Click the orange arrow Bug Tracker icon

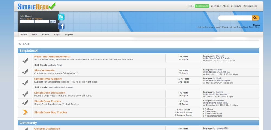click(x=25, y=112)
